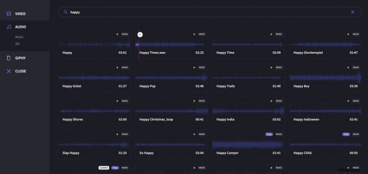Select the So Happy track title
This screenshot has width=368, height=174.
[x=146, y=153]
